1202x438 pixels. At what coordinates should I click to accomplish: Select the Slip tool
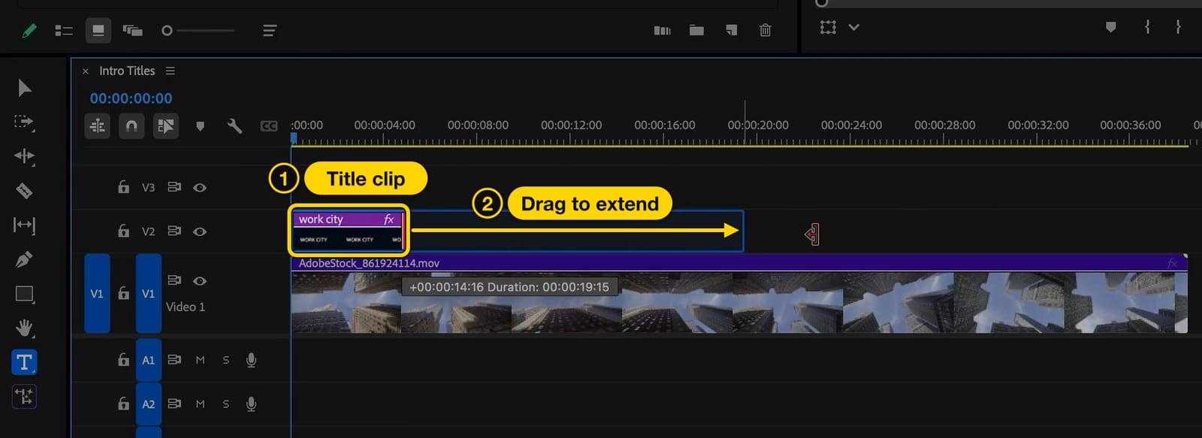pos(24,225)
